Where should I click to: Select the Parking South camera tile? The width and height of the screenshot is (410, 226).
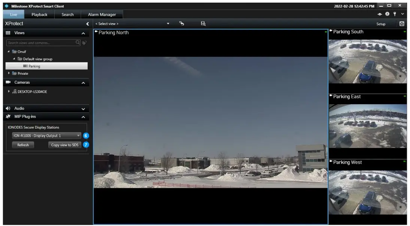coord(368,61)
